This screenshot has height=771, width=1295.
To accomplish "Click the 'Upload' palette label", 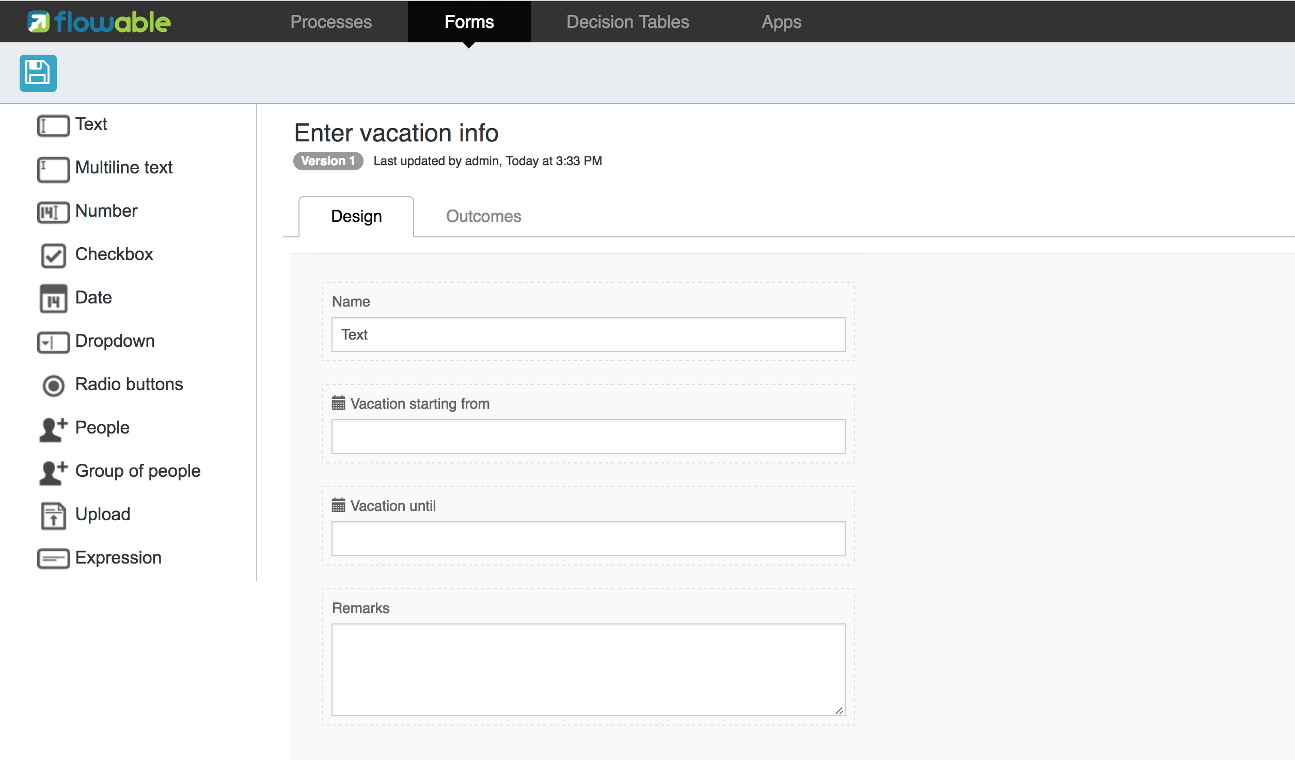I will pyautogui.click(x=103, y=515).
